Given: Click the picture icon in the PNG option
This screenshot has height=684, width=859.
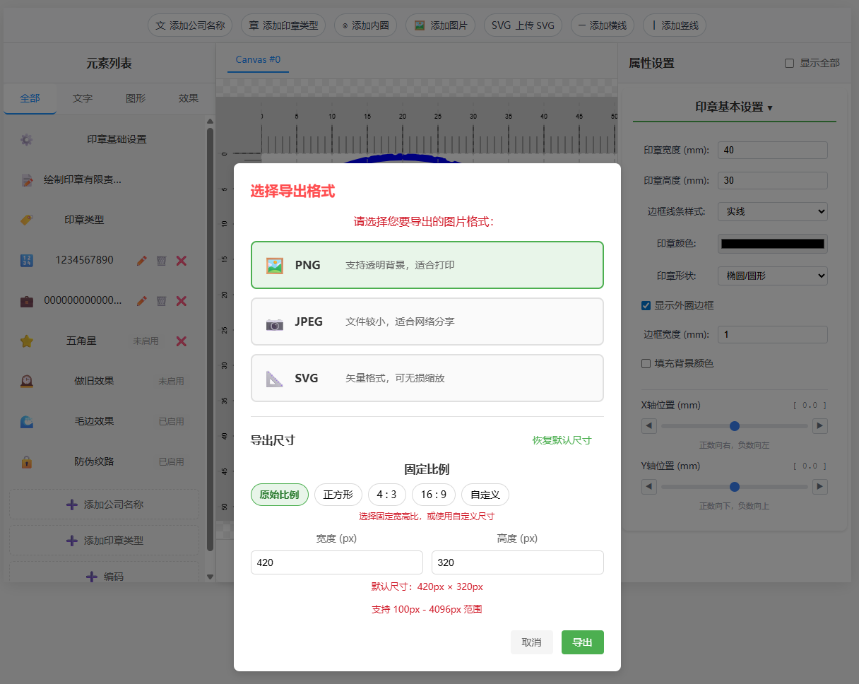Looking at the screenshot, I should pos(275,266).
